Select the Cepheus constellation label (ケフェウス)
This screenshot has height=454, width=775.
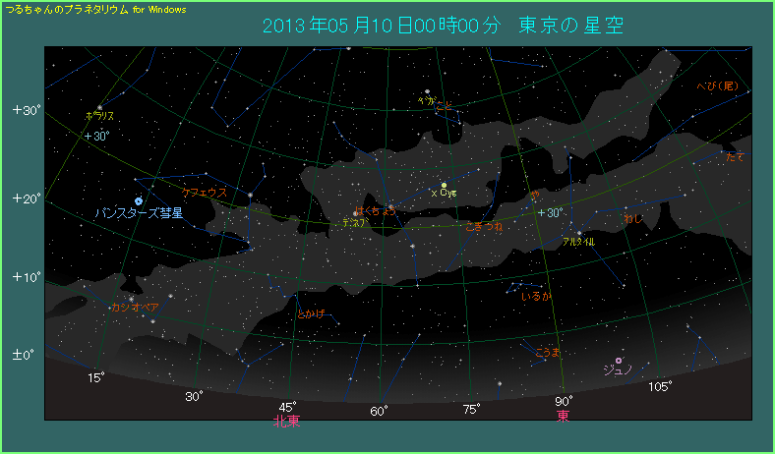click(x=205, y=193)
